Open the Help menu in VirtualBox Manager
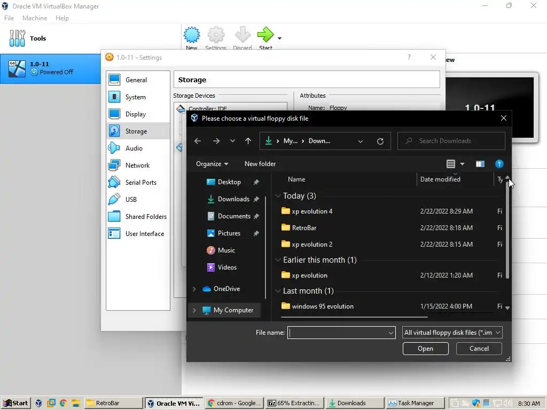Image resolution: width=547 pixels, height=410 pixels. pyautogui.click(x=62, y=18)
